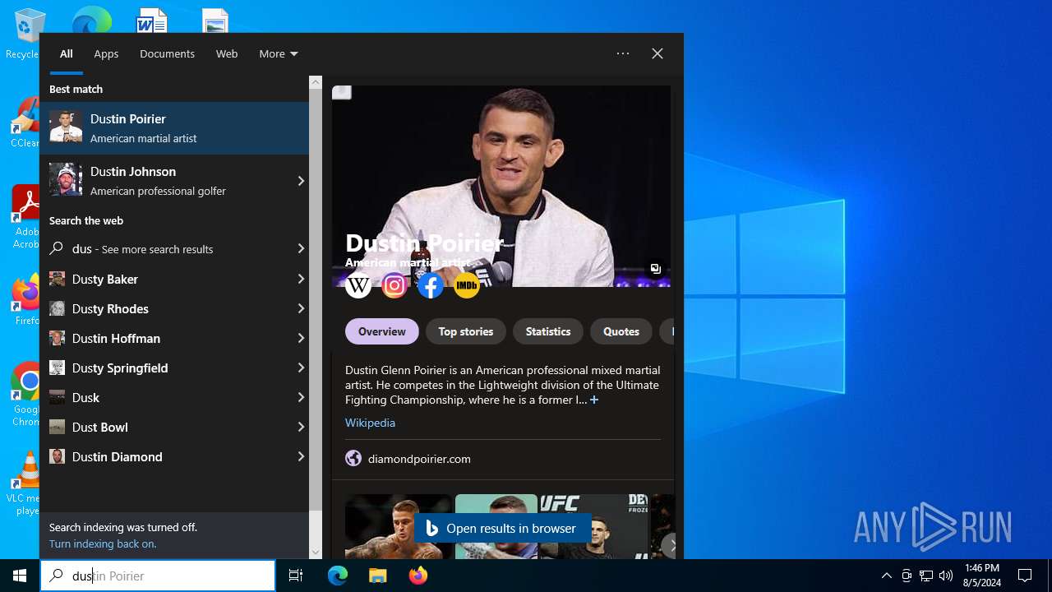Click the search magnifier icon in taskbar box
The width and height of the screenshot is (1052, 592).
point(56,576)
